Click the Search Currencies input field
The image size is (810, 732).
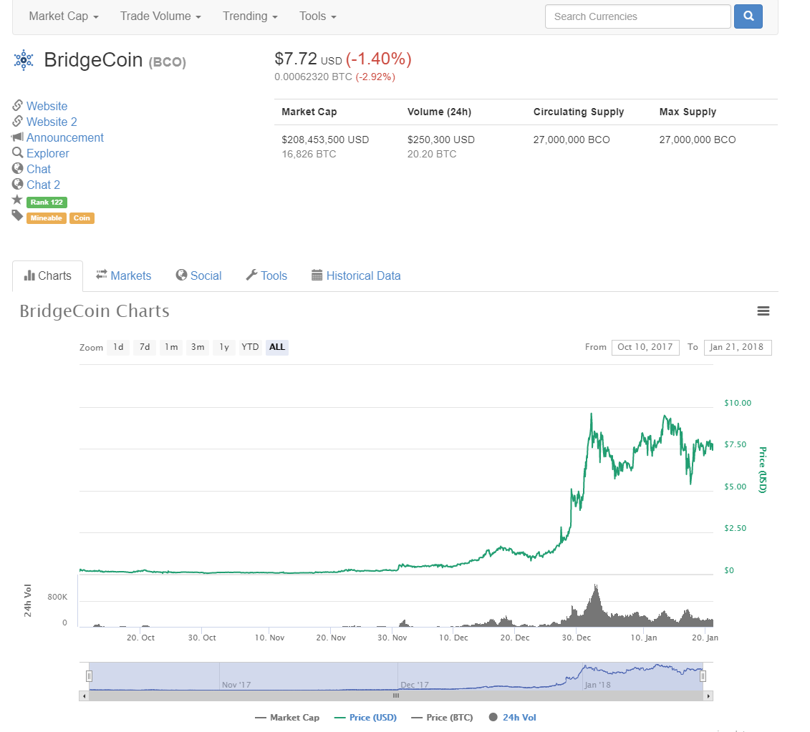pyautogui.click(x=637, y=16)
